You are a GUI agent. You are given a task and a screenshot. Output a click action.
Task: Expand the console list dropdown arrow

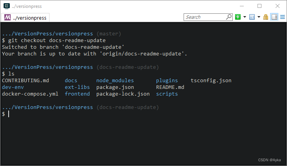(259, 17)
